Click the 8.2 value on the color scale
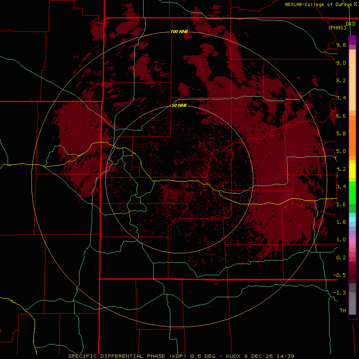This screenshot has width=359, height=359. pos(341,80)
